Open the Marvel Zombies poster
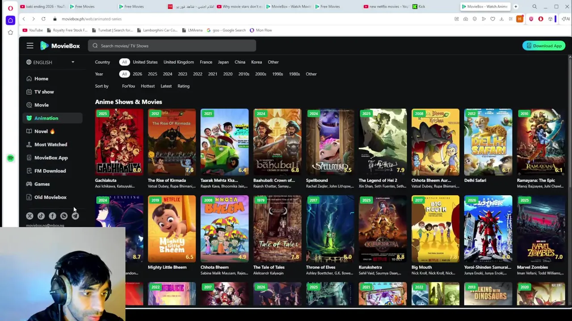572x321 pixels. click(x=541, y=228)
